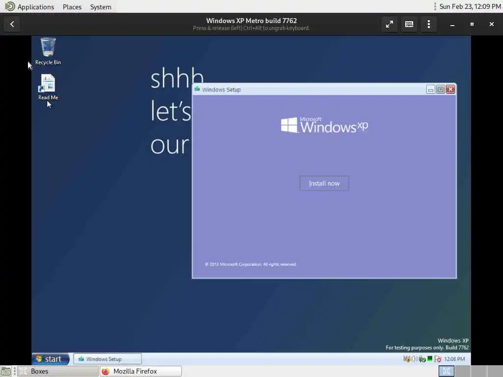Click the safely remove hardware tray icon

(x=422, y=359)
